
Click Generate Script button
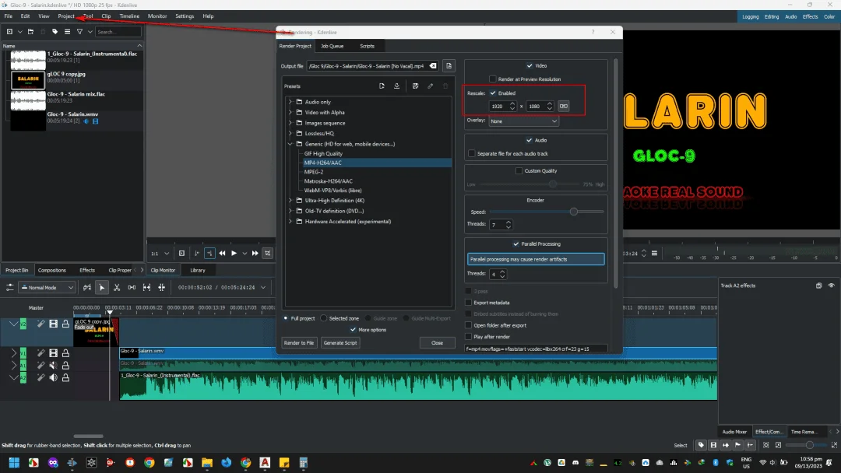pos(340,343)
